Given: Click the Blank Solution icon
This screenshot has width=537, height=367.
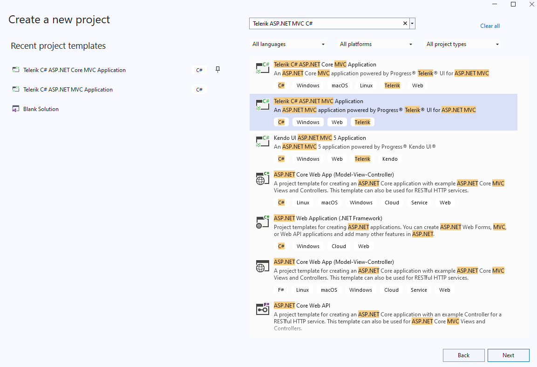Looking at the screenshot, I should pyautogui.click(x=16, y=109).
